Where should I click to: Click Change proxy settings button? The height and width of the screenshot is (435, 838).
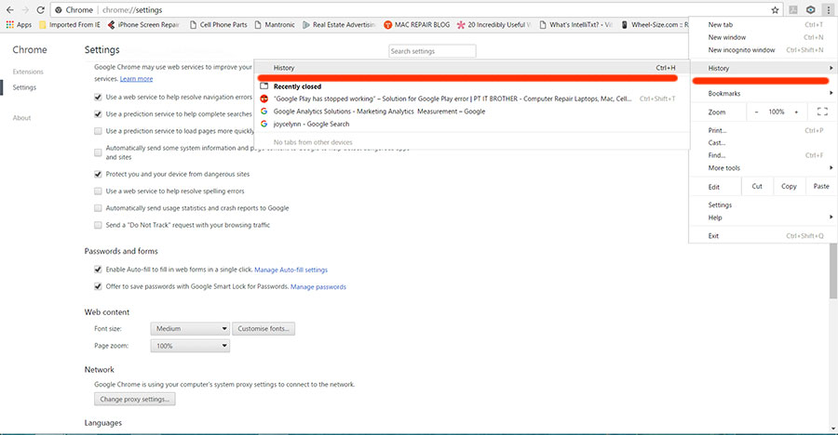coord(135,400)
